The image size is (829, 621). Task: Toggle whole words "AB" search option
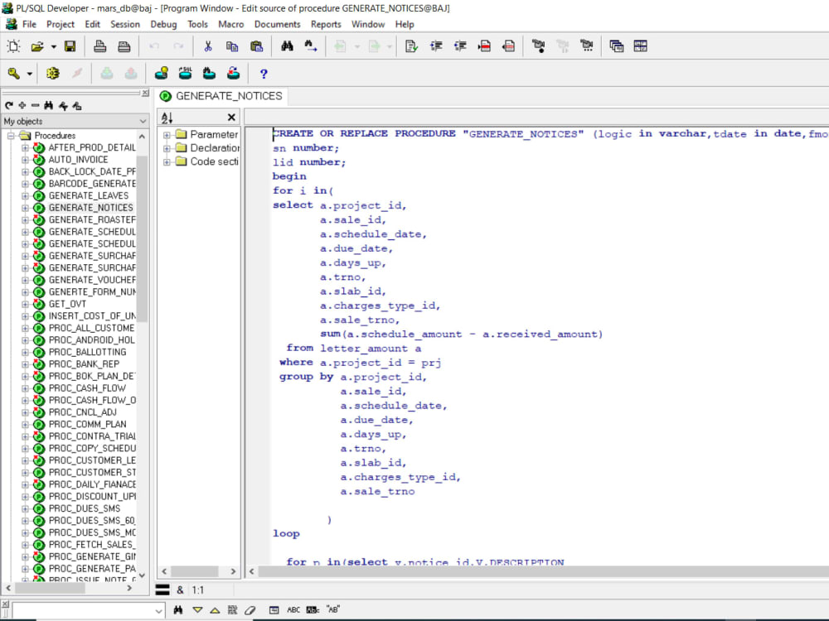tap(333, 610)
